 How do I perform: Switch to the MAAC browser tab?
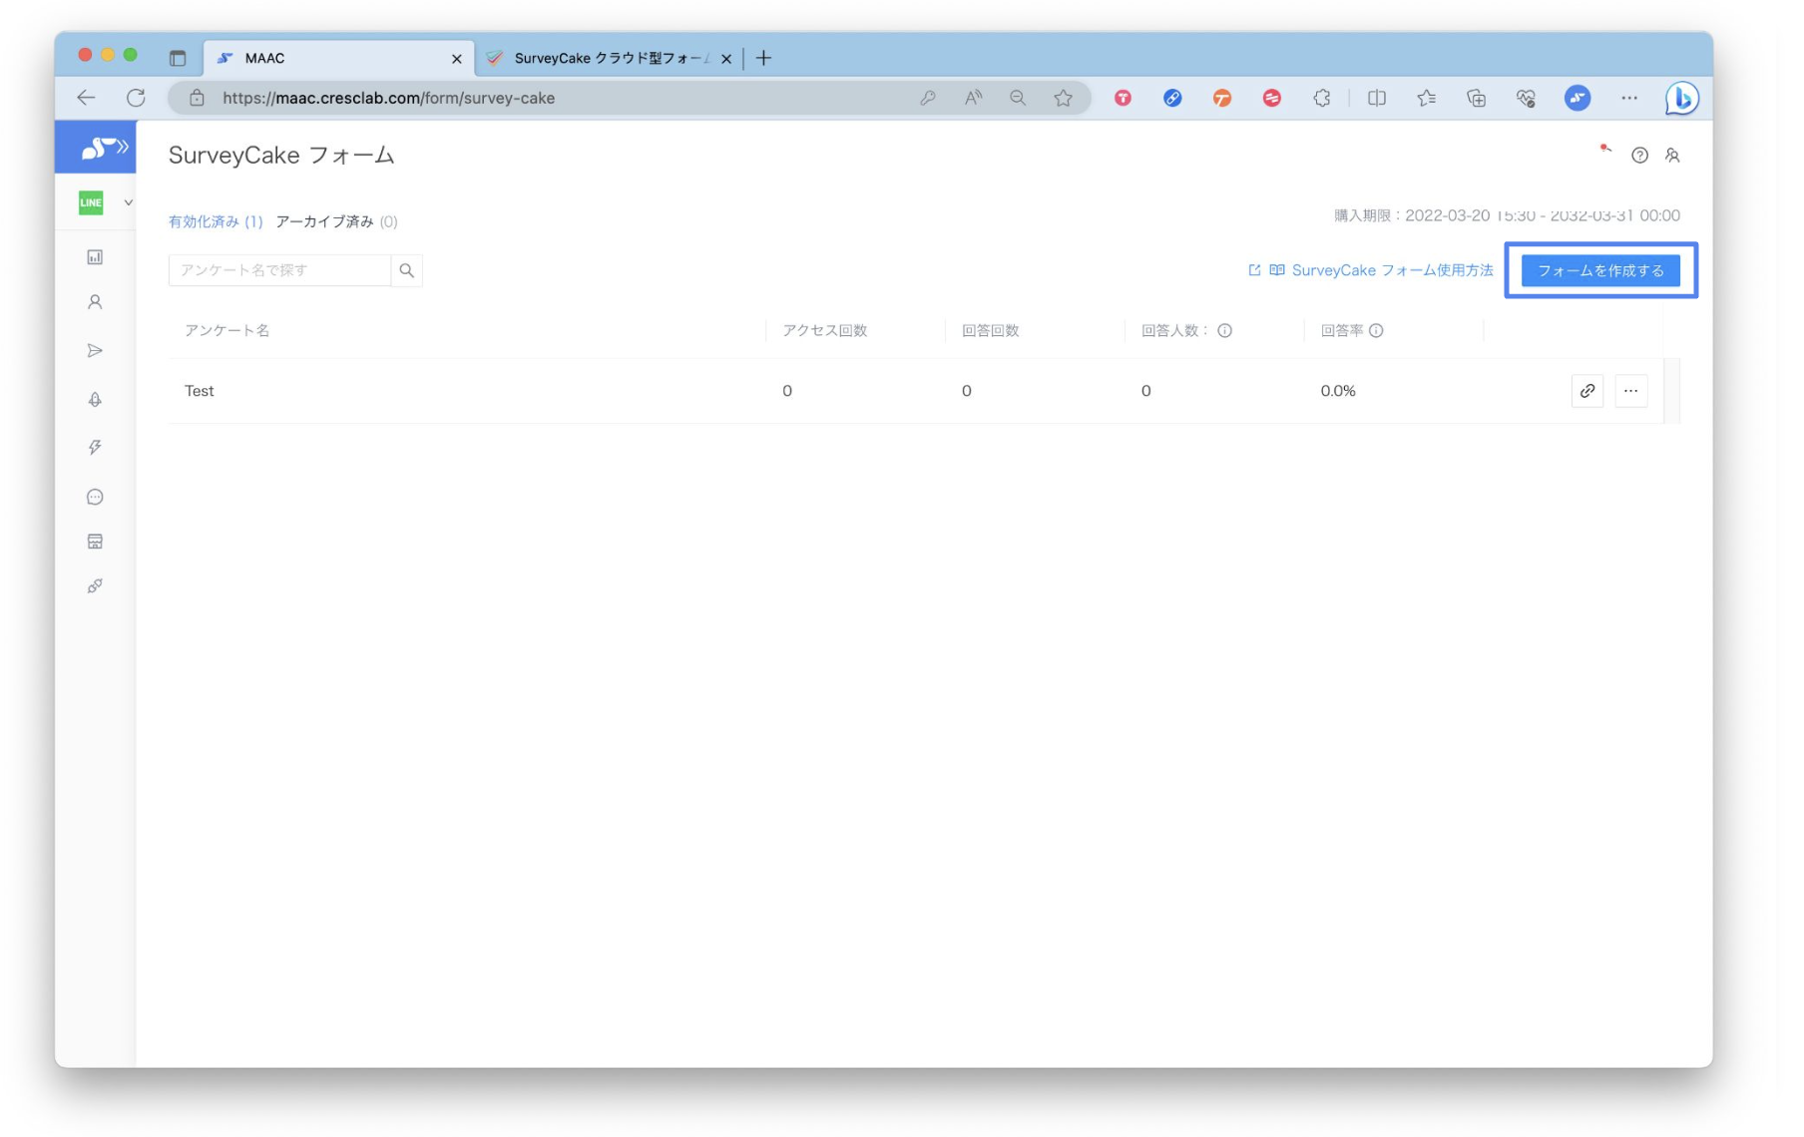pyautogui.click(x=339, y=58)
